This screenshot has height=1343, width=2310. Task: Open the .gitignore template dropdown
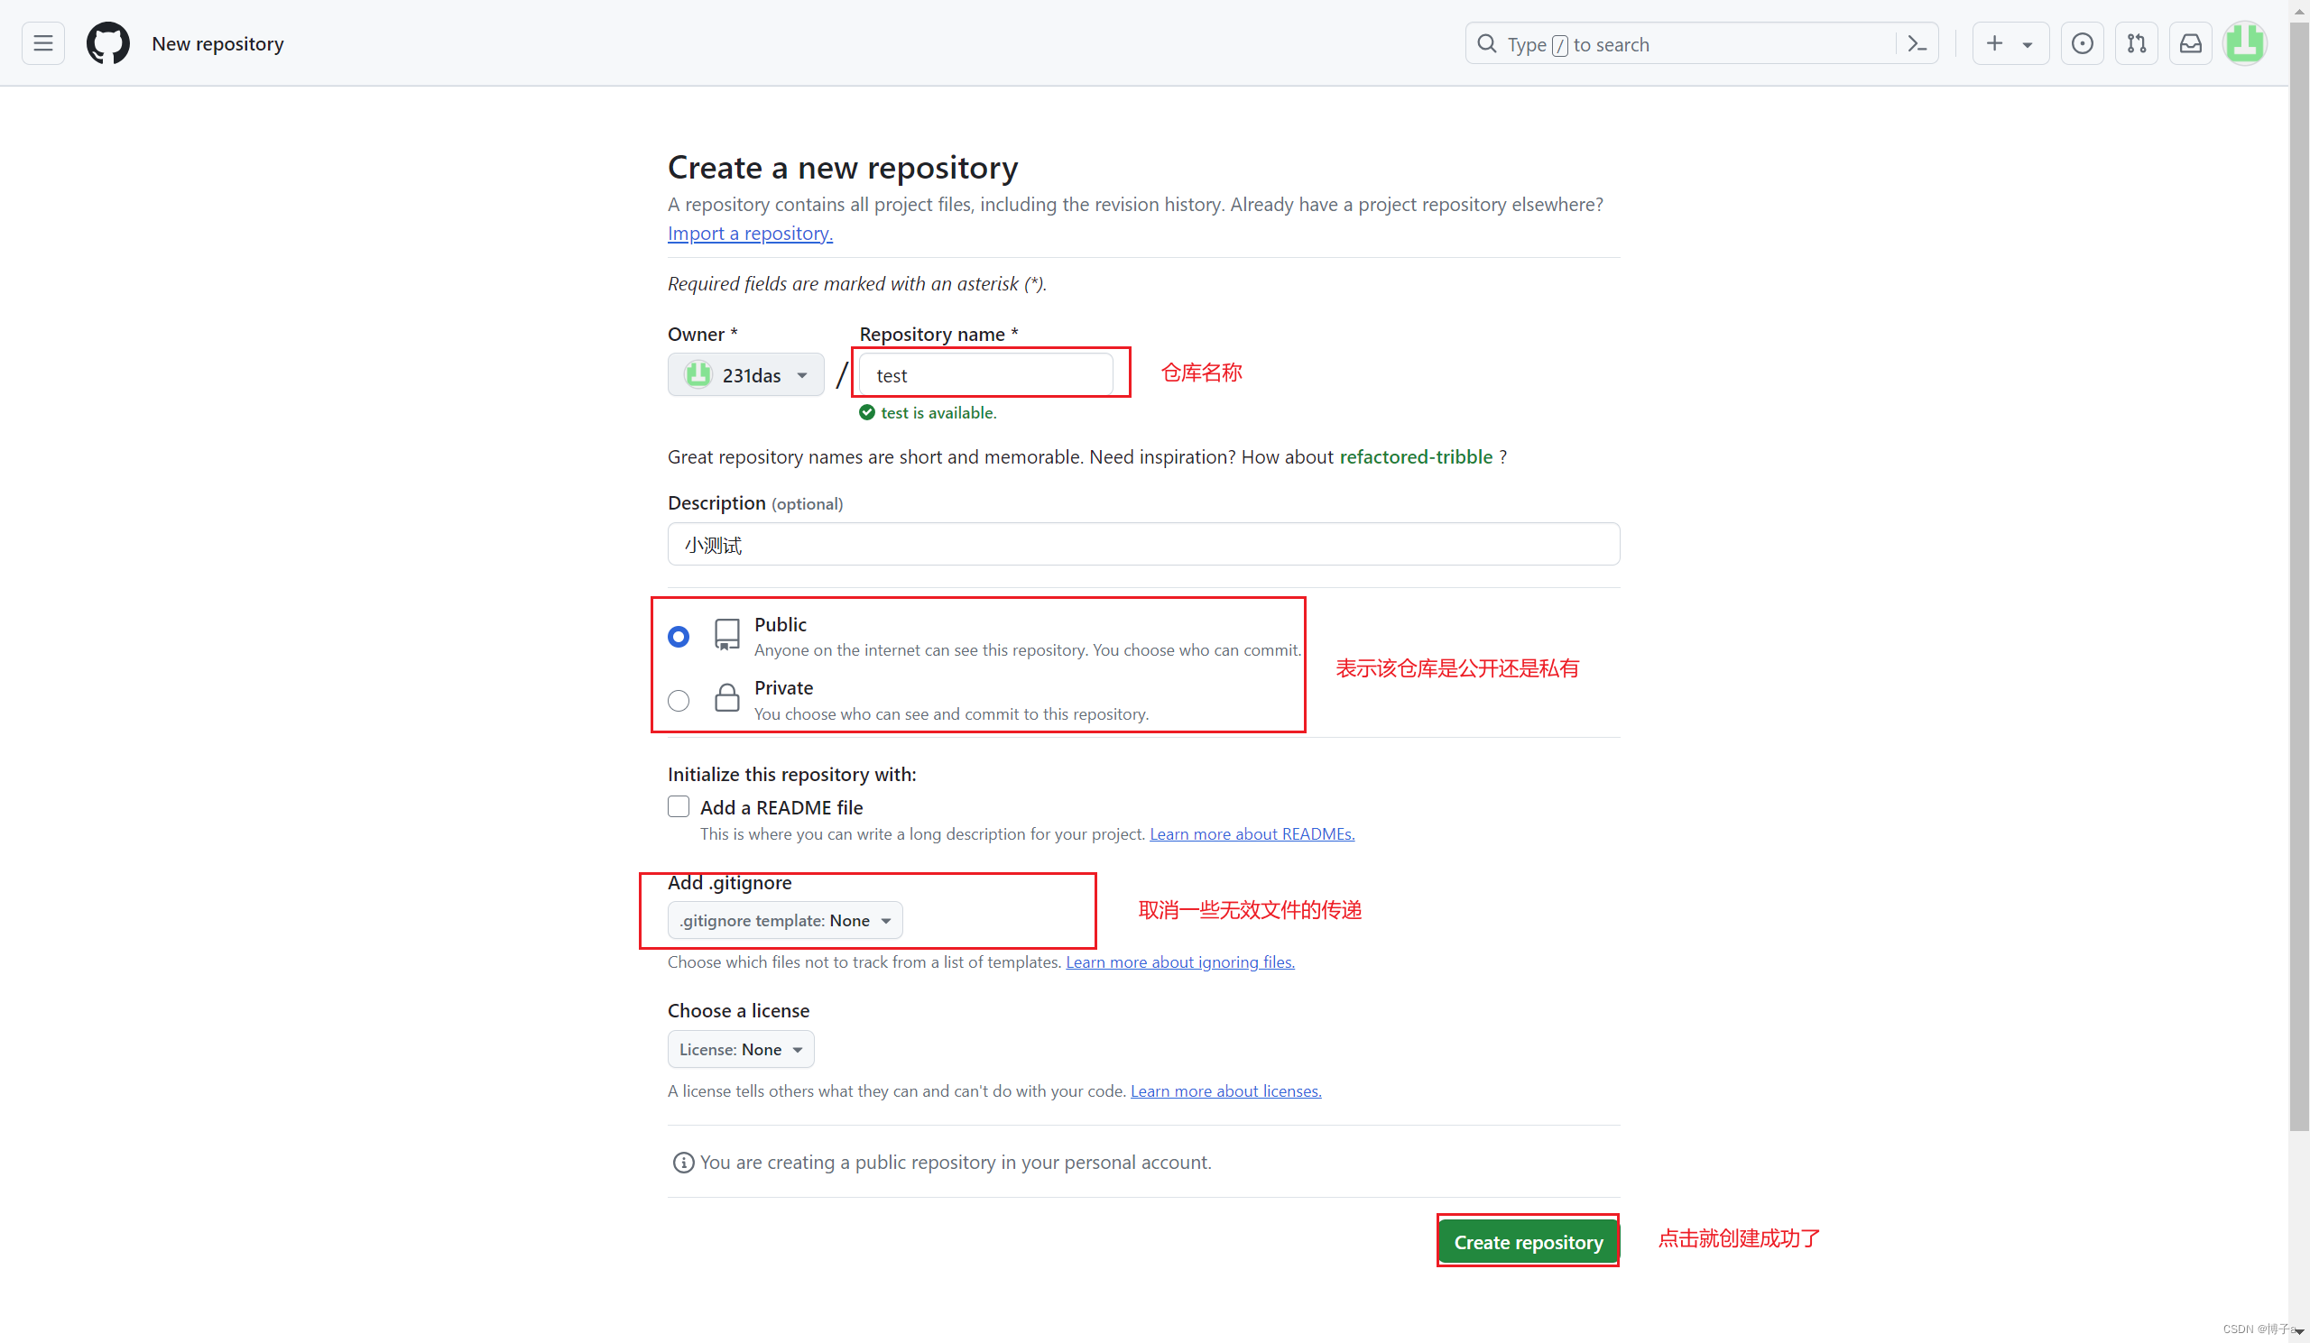(785, 920)
